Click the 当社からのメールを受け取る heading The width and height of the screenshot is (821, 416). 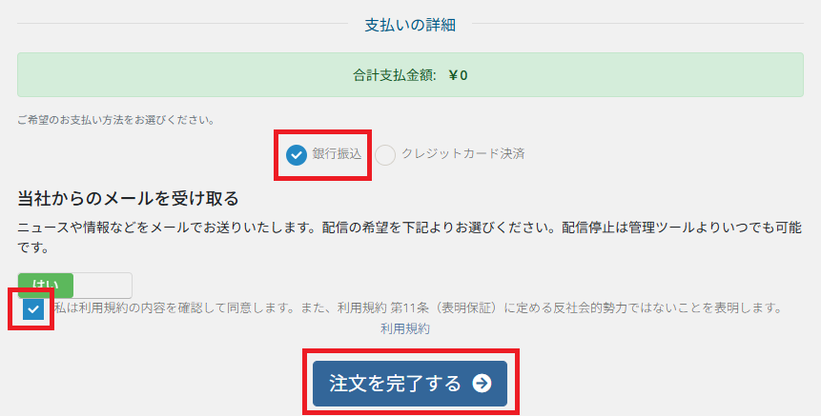(x=129, y=199)
